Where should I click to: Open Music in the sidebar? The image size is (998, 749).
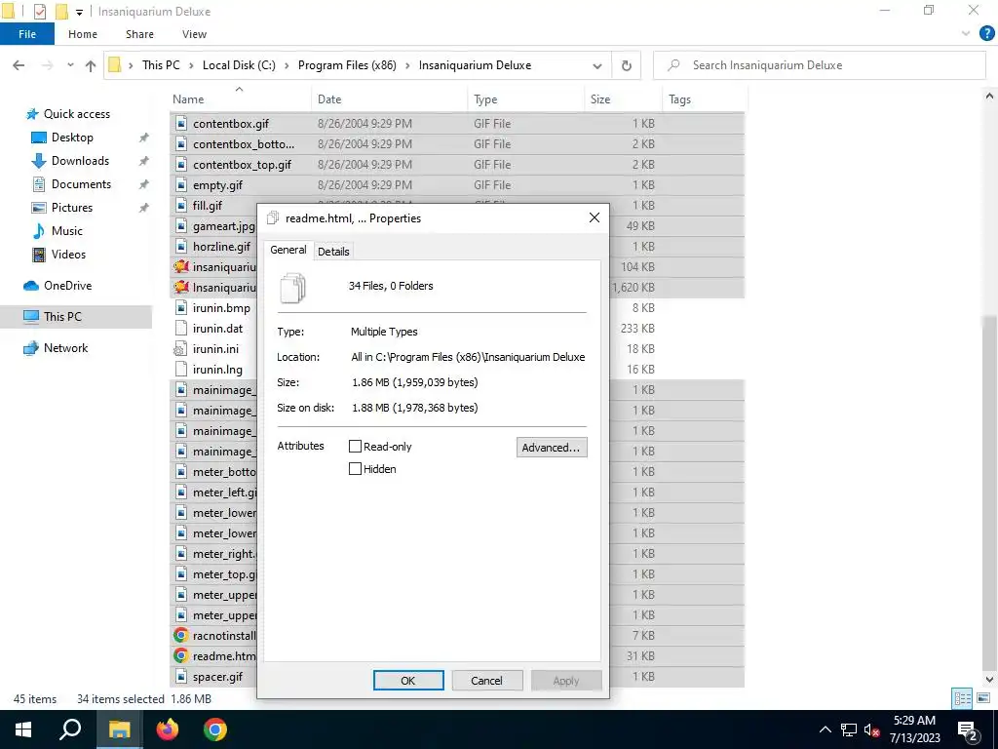(67, 230)
